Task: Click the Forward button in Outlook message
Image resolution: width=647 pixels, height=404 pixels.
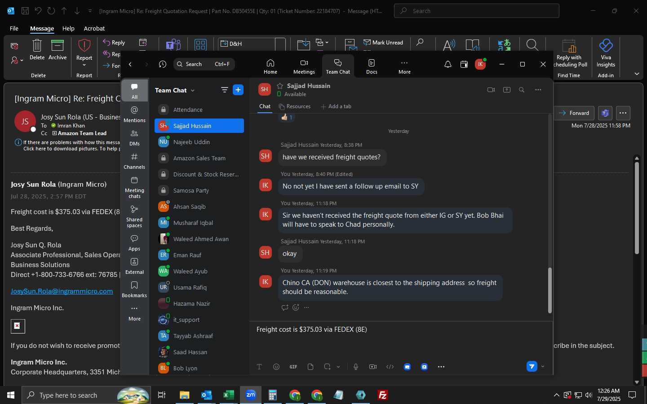Action: click(574, 113)
